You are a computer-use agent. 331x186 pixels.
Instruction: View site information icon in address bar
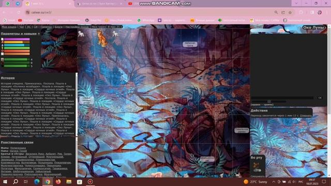pyautogui.click(x=27, y=12)
